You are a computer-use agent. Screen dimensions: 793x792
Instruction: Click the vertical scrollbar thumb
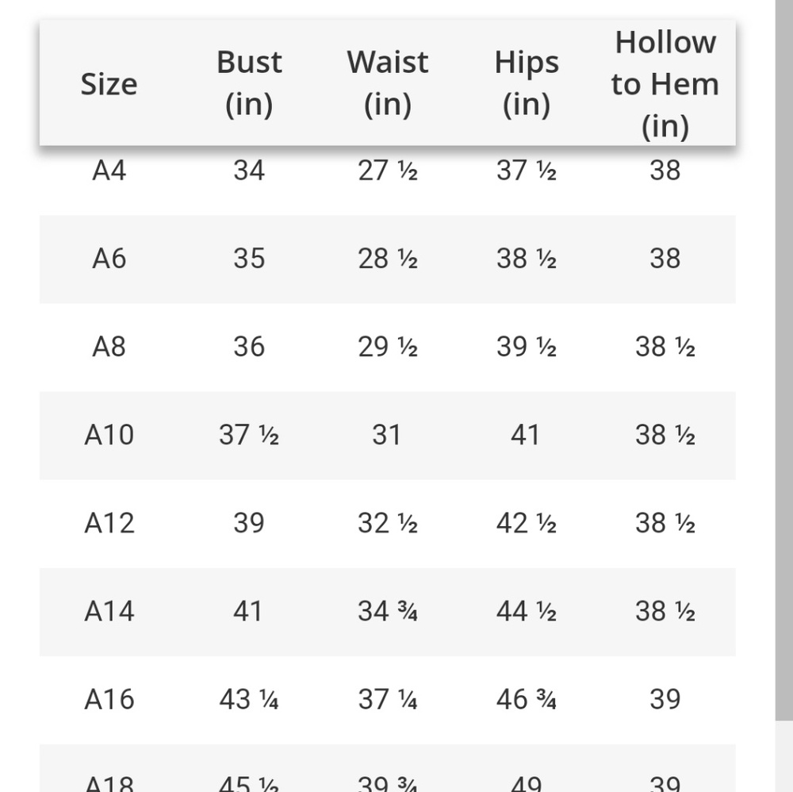pos(784,359)
